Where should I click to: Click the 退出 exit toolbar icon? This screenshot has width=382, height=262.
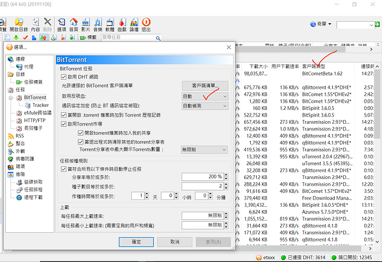[x=146, y=25]
